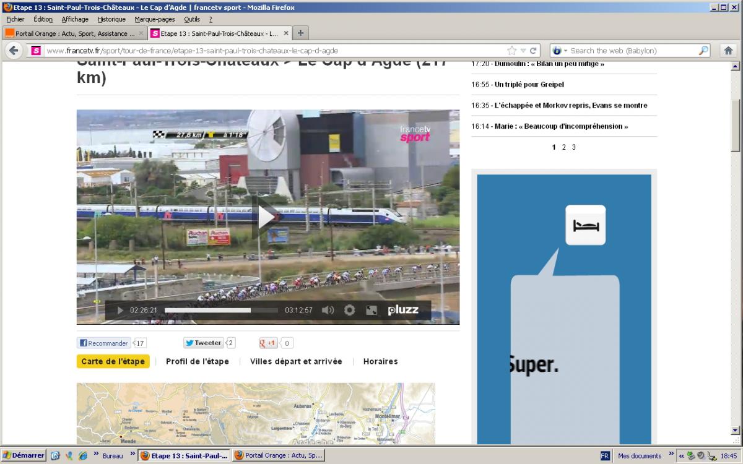Image resolution: width=743 pixels, height=464 pixels.
Task: Open the URL history dropdown arrow
Action: click(x=523, y=51)
